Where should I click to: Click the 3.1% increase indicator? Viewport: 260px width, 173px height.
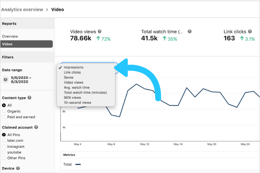247,39
